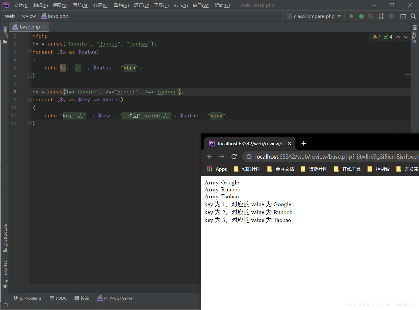This screenshot has width=419, height=310.
Task: Open the 7: Structure side tool window
Action: coord(5,238)
